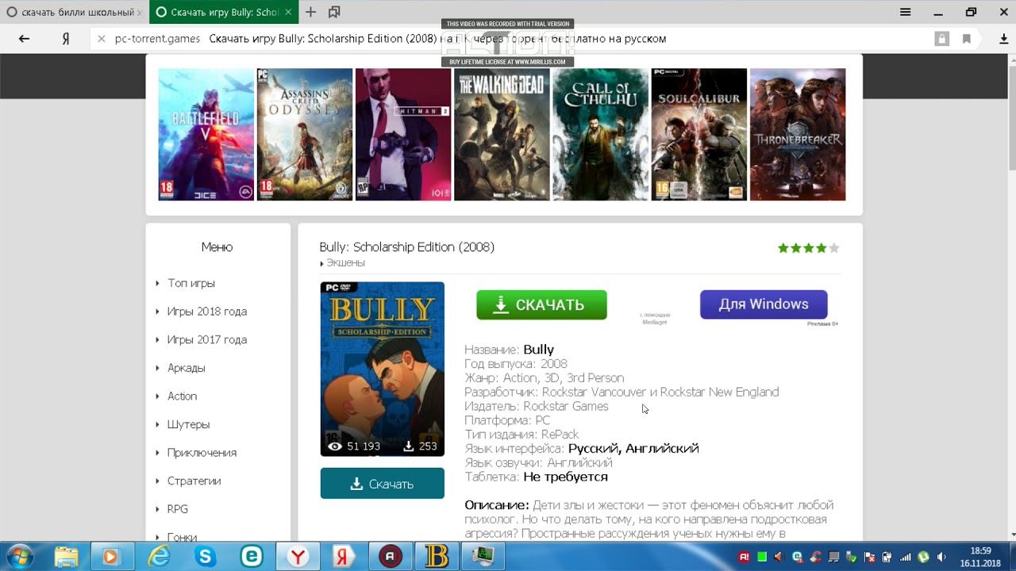Open Игры 2018 года menu item
Viewport: 1016px width, 571px height.
click(206, 312)
